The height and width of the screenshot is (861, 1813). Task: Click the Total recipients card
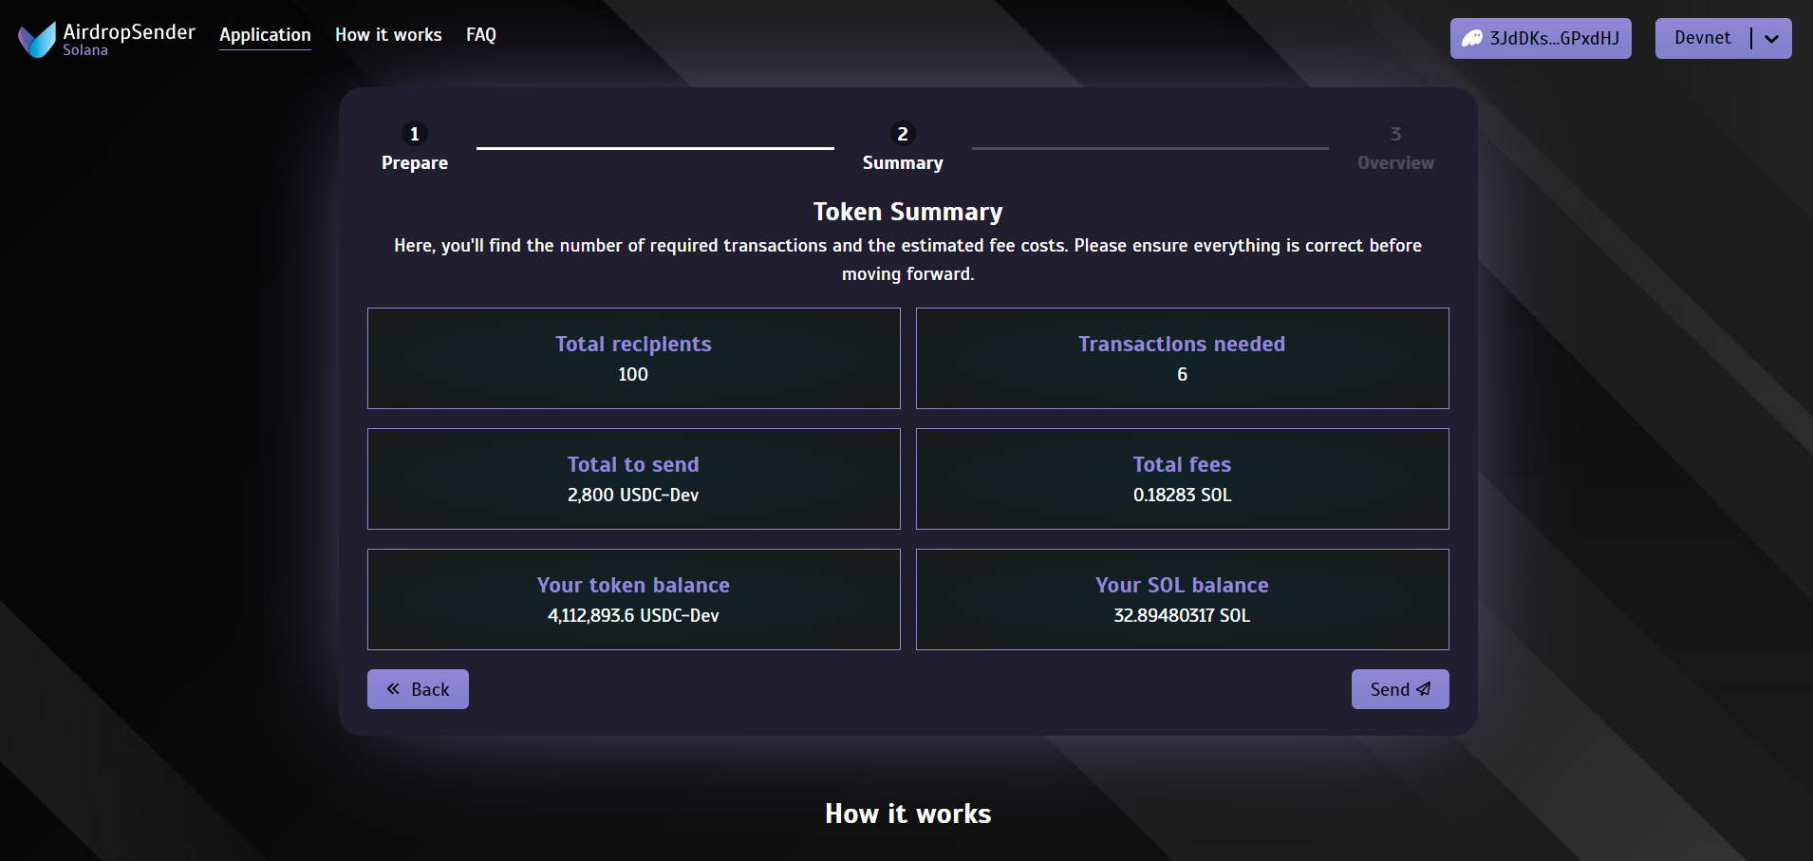pyautogui.click(x=633, y=358)
